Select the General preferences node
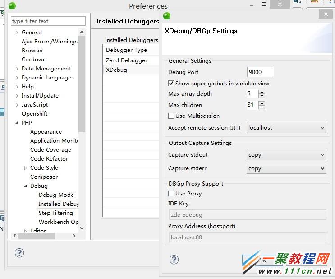This screenshot has width=335, height=279. pos(32,33)
